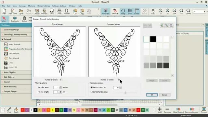
Task: Expand the Layout toolbox
Action: coord(16,82)
